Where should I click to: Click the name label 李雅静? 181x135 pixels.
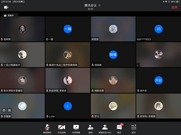[7, 116]
